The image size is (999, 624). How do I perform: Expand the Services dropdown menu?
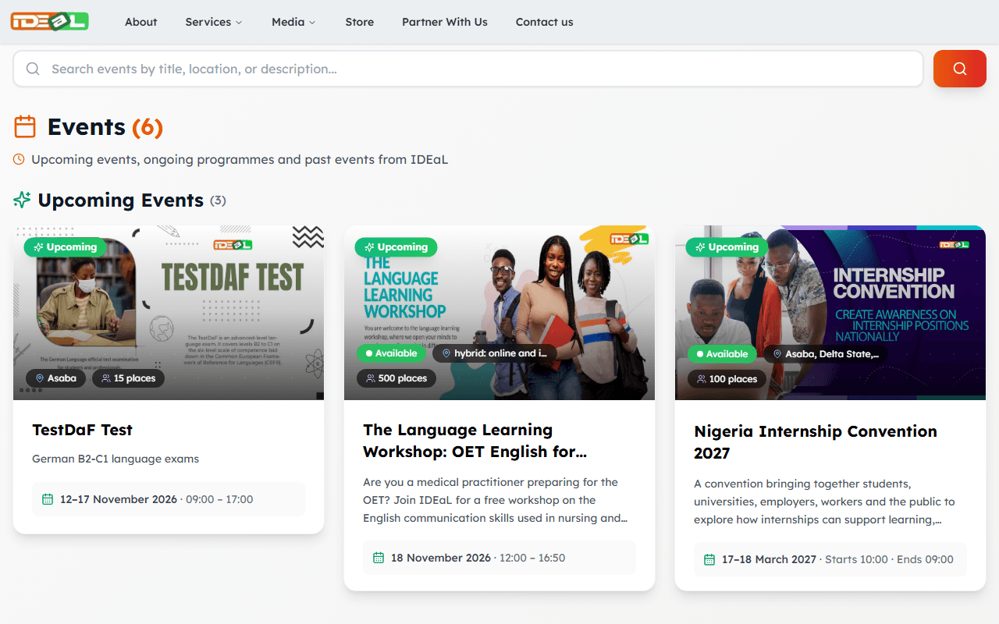[214, 22]
